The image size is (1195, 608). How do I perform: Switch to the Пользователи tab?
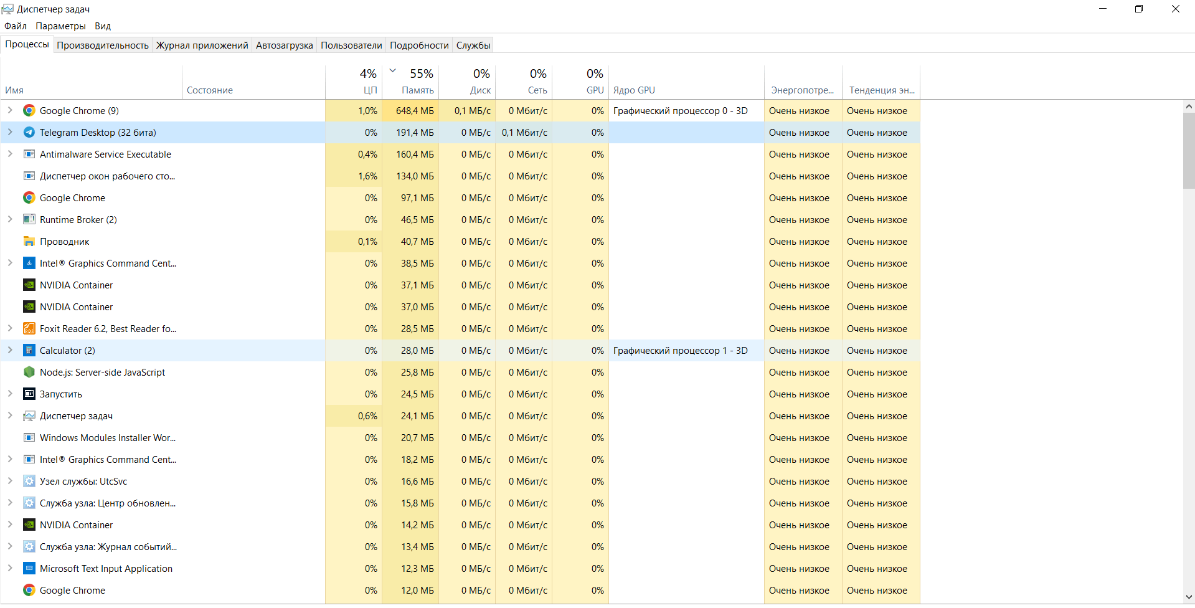pyautogui.click(x=351, y=45)
